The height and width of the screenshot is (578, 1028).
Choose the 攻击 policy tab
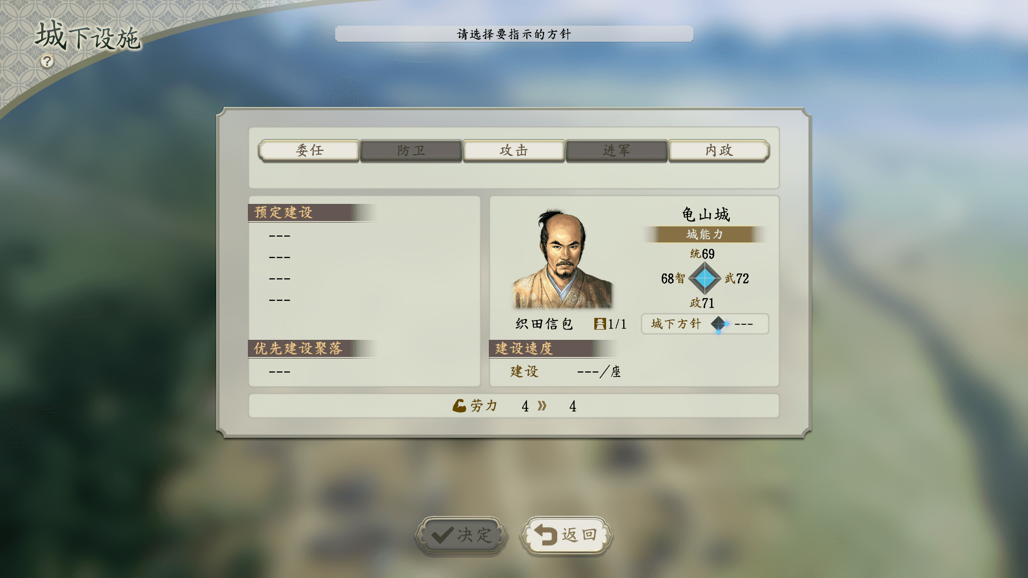point(514,150)
